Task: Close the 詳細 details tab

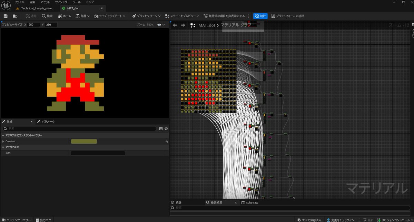Action: (x=32, y=122)
